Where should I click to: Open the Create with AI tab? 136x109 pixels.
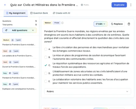(61, 13)
